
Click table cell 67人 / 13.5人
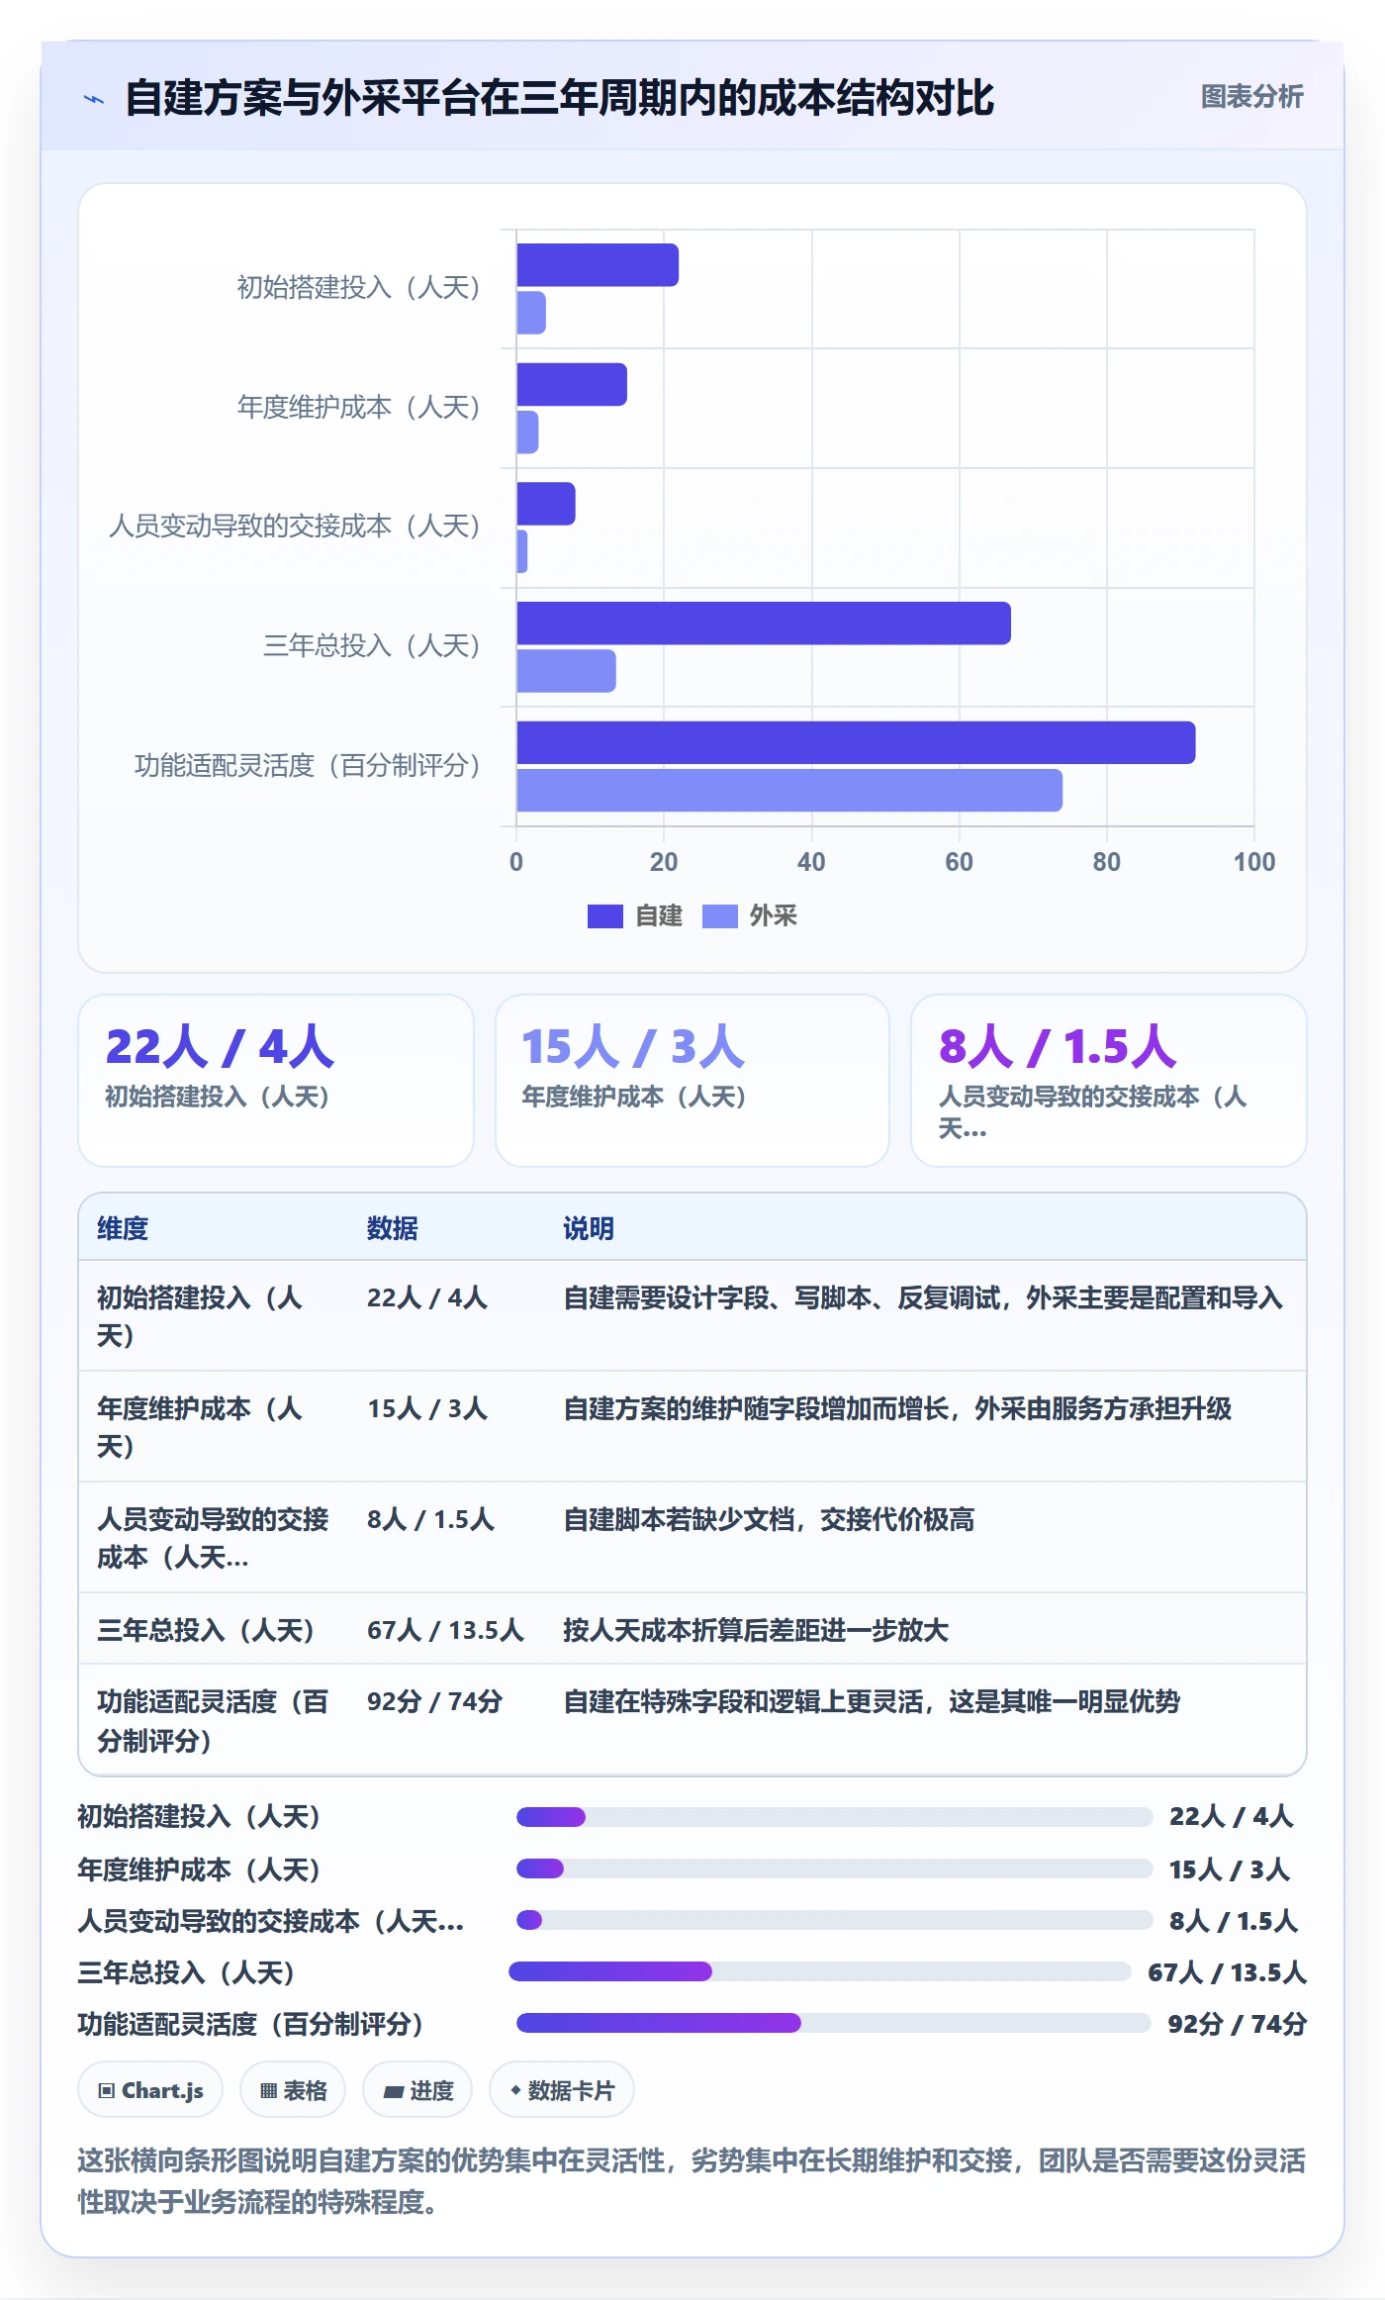[445, 1630]
